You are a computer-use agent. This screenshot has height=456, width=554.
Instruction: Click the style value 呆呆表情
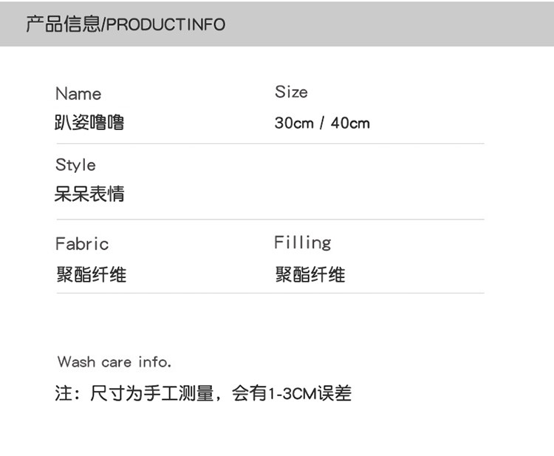click(89, 194)
